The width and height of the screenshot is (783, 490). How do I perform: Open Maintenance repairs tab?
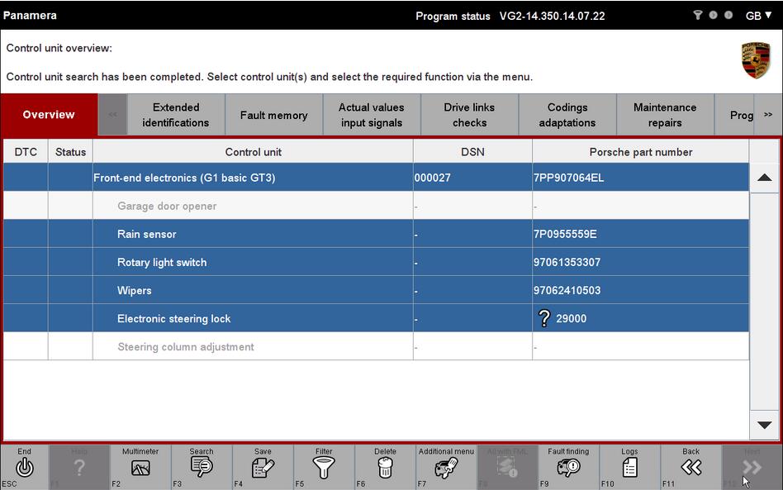665,115
